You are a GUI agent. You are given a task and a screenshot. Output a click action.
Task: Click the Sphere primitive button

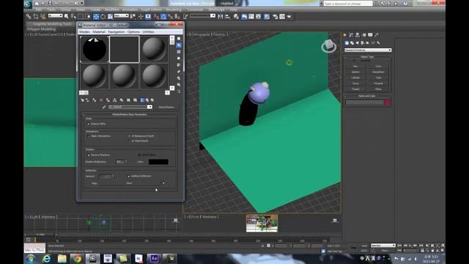pos(355,72)
